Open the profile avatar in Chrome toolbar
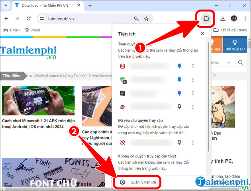Image resolution: width=251 pixels, height=191 pixels. (x=234, y=19)
